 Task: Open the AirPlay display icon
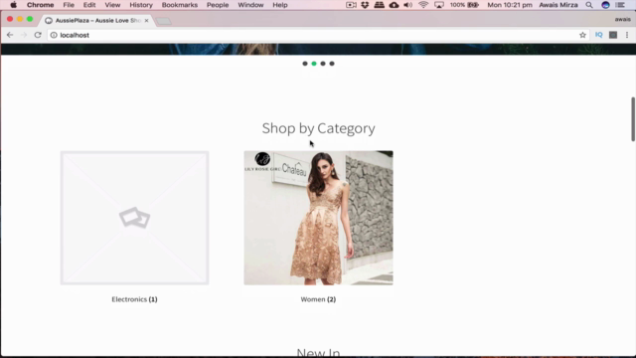tap(439, 5)
